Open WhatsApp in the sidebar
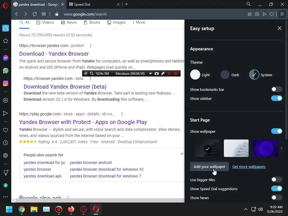The width and height of the screenshot is (288, 216). pos(6,71)
